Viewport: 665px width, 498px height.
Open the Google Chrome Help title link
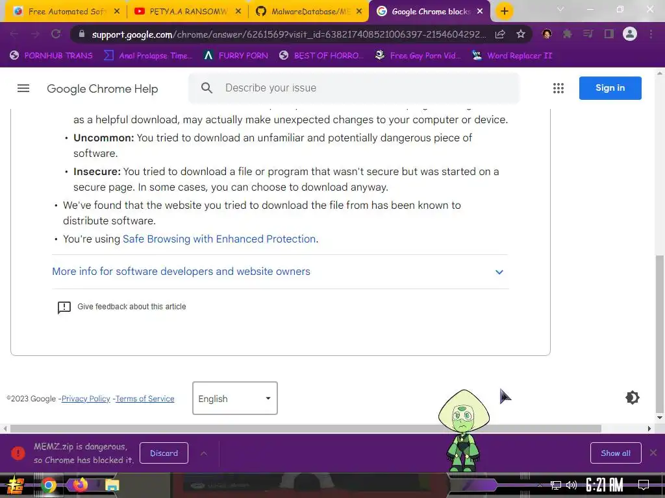click(x=102, y=88)
